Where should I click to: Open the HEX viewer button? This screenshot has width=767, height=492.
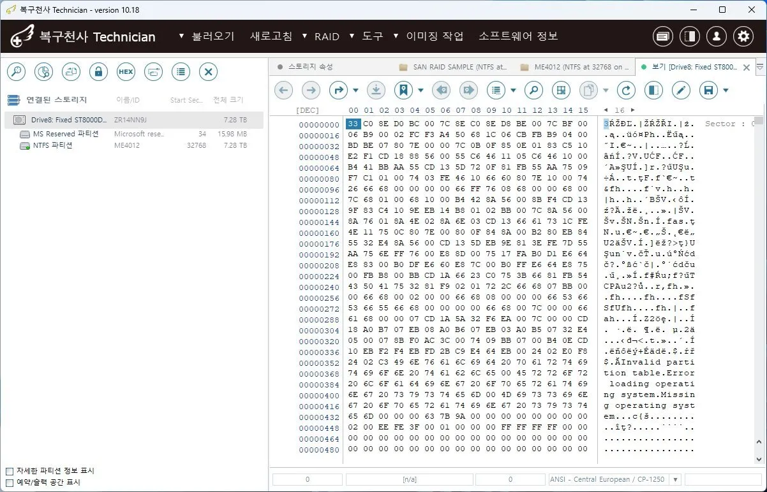click(x=126, y=72)
